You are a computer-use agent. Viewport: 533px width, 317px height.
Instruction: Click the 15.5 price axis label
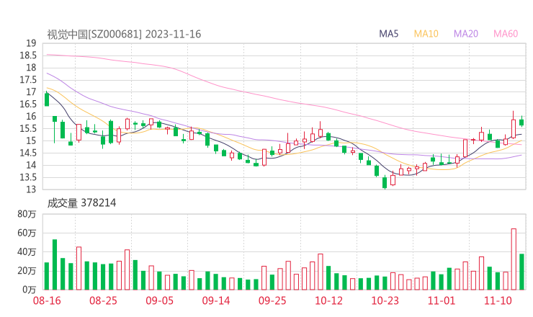28,128
